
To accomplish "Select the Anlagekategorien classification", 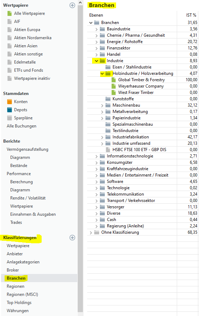I will click(x=23, y=262).
